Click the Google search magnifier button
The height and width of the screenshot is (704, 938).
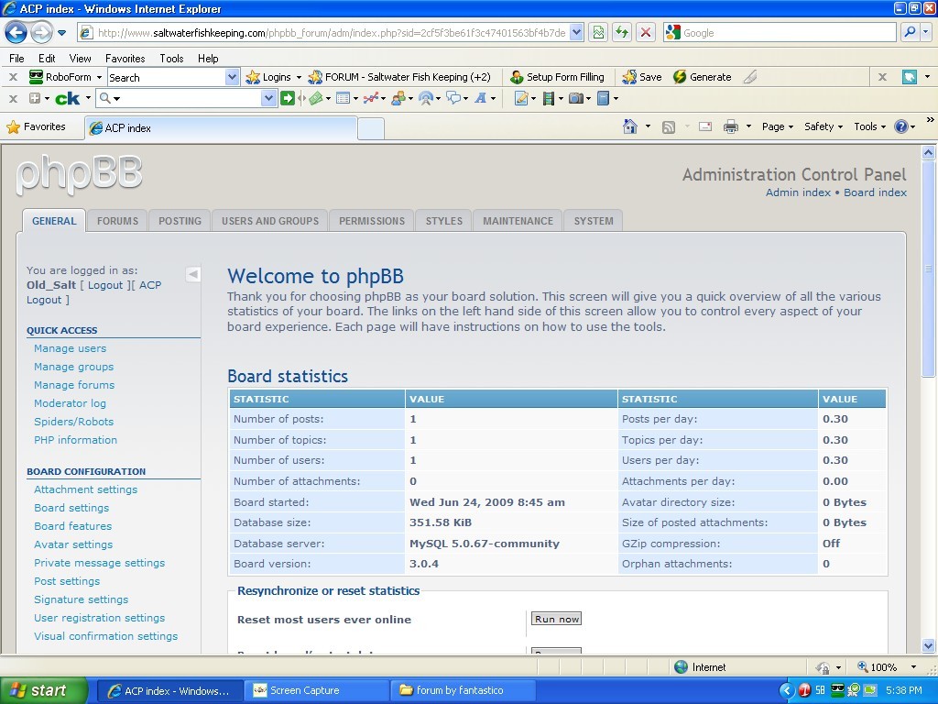point(910,32)
